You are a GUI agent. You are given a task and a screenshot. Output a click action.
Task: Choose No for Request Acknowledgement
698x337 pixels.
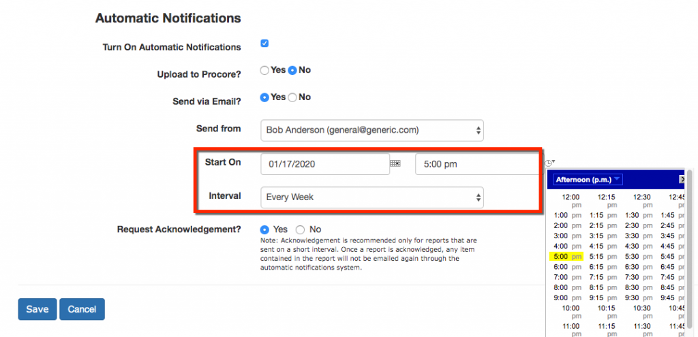tap(300, 229)
